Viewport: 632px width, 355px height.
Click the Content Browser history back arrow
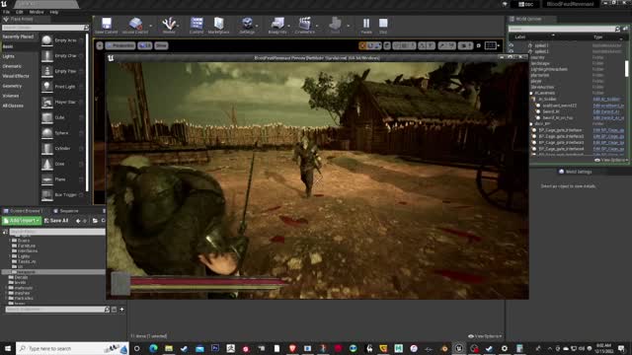click(x=78, y=221)
